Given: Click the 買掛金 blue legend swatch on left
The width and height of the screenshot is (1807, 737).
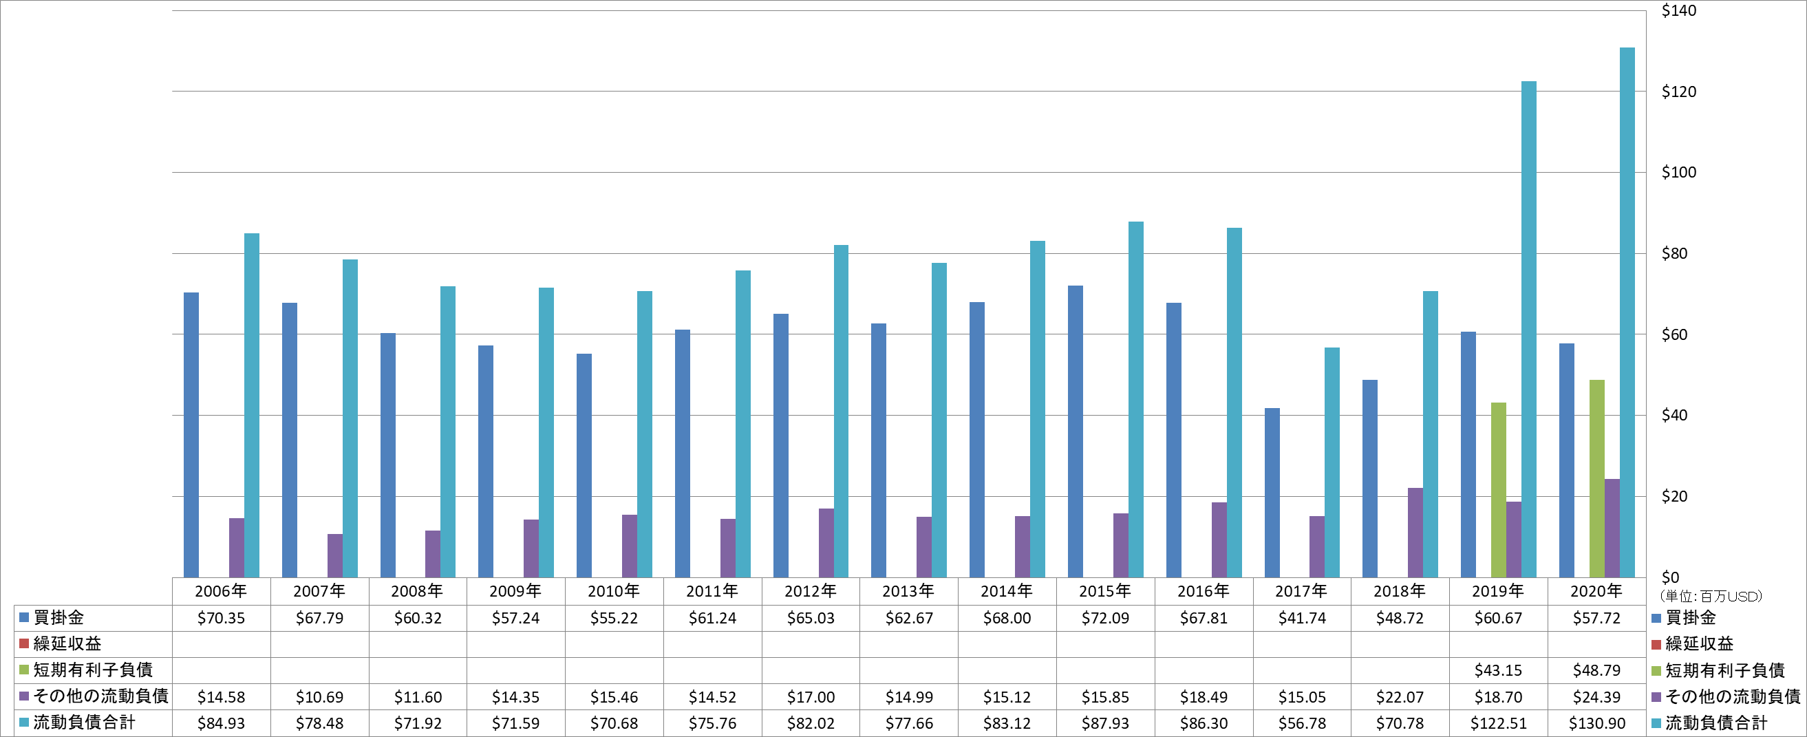Looking at the screenshot, I should tap(24, 618).
